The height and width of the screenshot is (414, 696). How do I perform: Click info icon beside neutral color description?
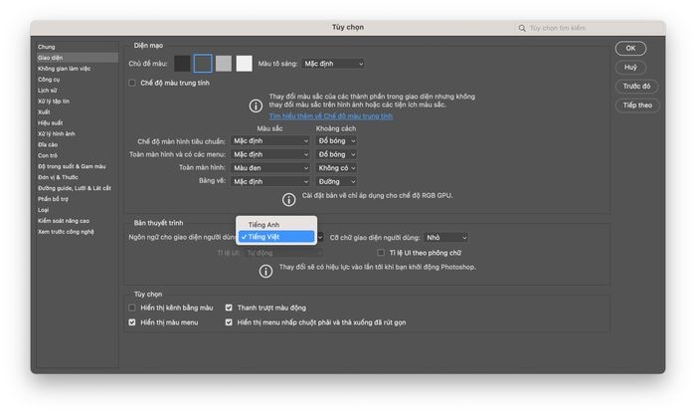pyautogui.click(x=256, y=105)
